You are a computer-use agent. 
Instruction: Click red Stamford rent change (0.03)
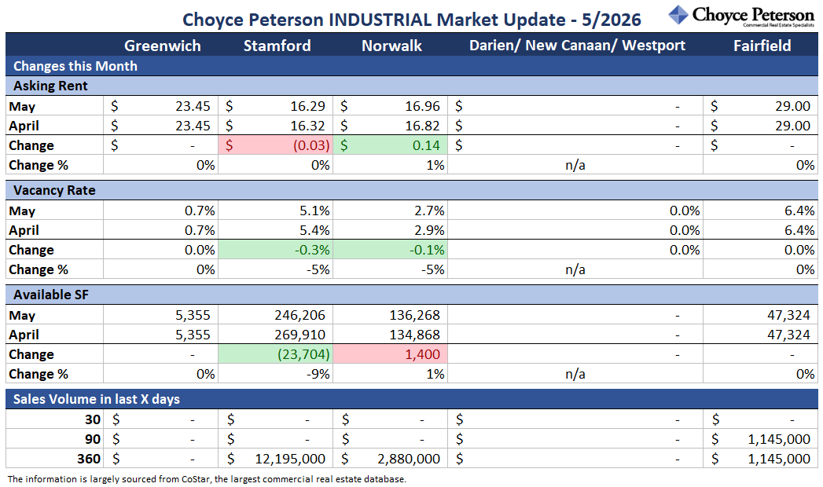[x=276, y=145]
